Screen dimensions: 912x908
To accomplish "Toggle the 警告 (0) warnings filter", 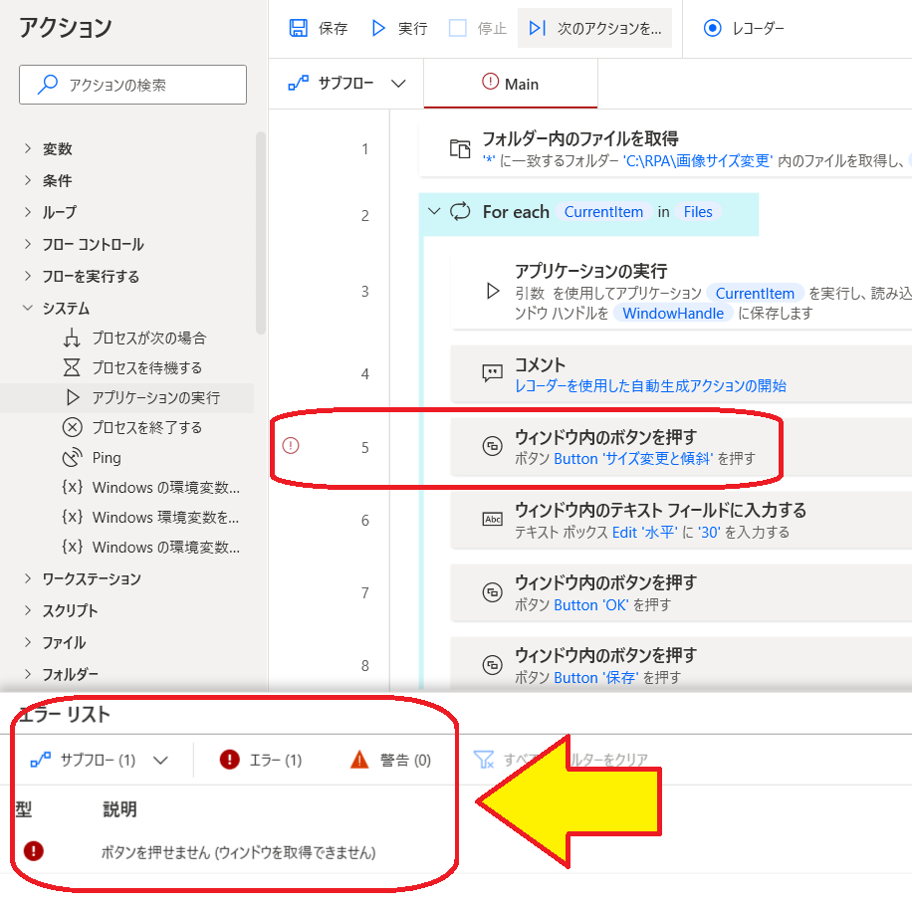I will [x=390, y=760].
